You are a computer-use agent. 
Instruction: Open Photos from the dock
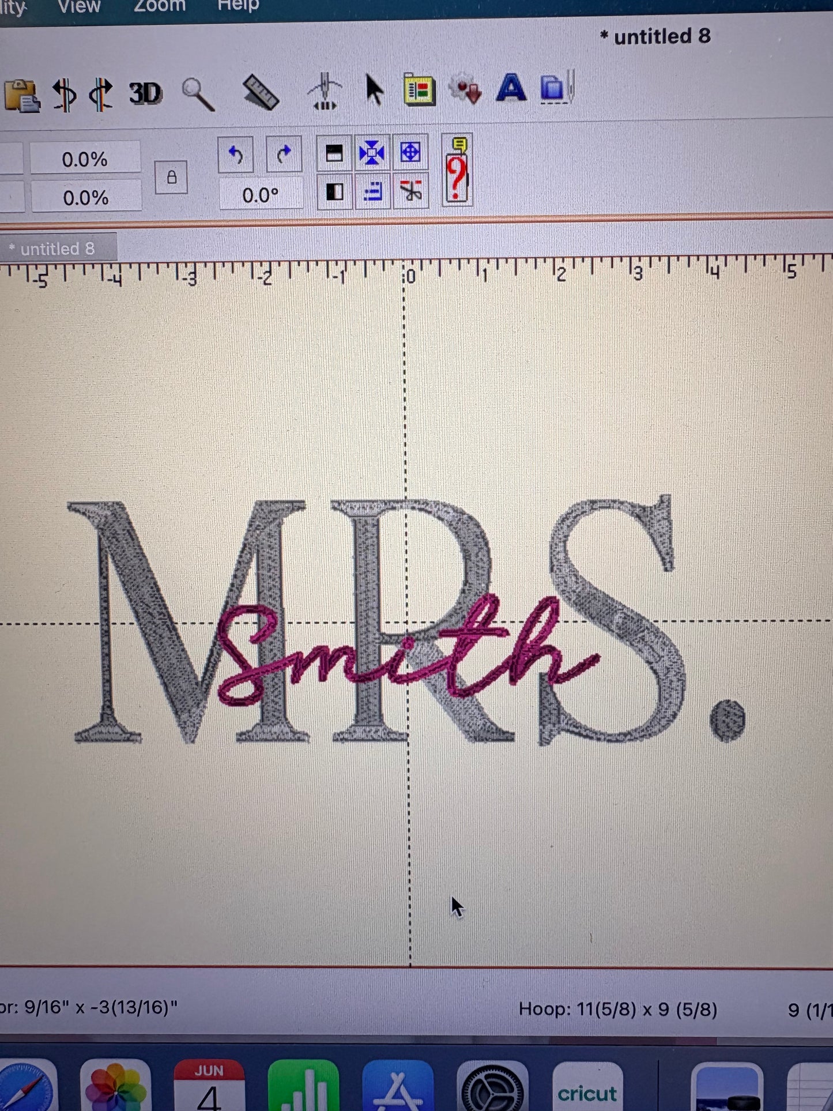tap(116, 1086)
